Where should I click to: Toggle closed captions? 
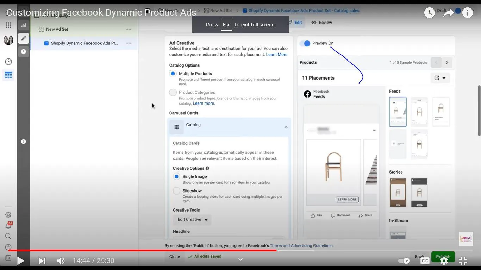(x=425, y=261)
